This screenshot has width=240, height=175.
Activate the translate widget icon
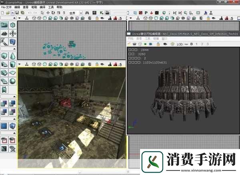[48, 13]
